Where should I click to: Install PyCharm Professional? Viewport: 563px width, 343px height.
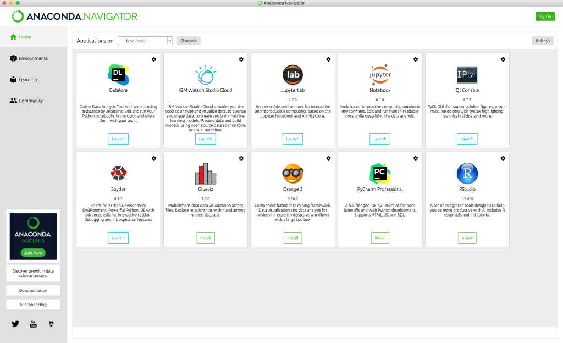click(x=380, y=238)
